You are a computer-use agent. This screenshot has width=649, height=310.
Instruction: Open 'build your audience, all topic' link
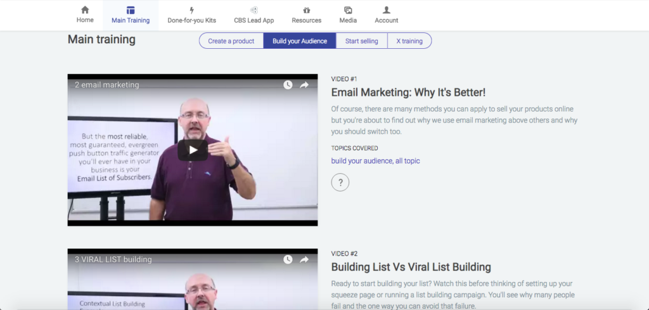375,161
